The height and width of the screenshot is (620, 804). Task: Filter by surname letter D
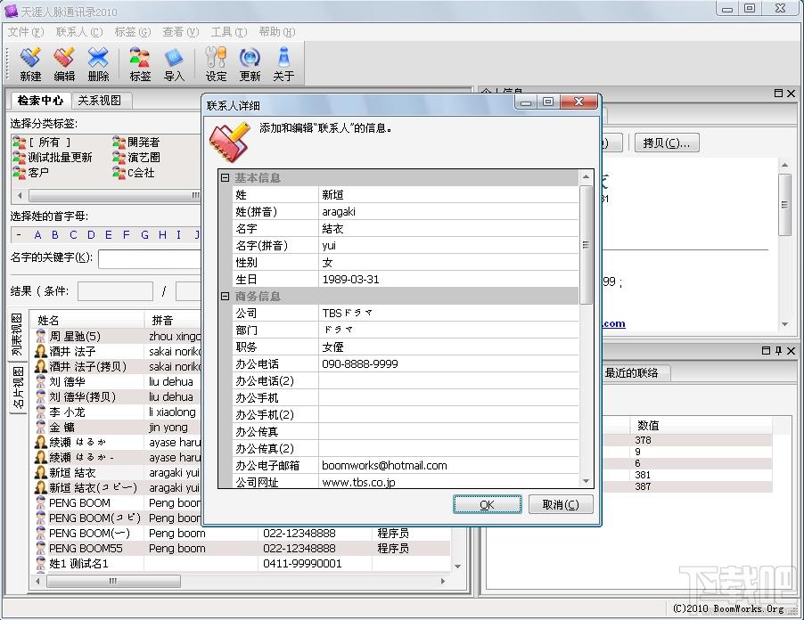tap(91, 234)
